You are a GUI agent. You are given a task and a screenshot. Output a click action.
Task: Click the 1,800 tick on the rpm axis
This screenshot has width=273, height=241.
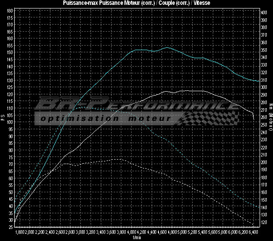pos(20,233)
